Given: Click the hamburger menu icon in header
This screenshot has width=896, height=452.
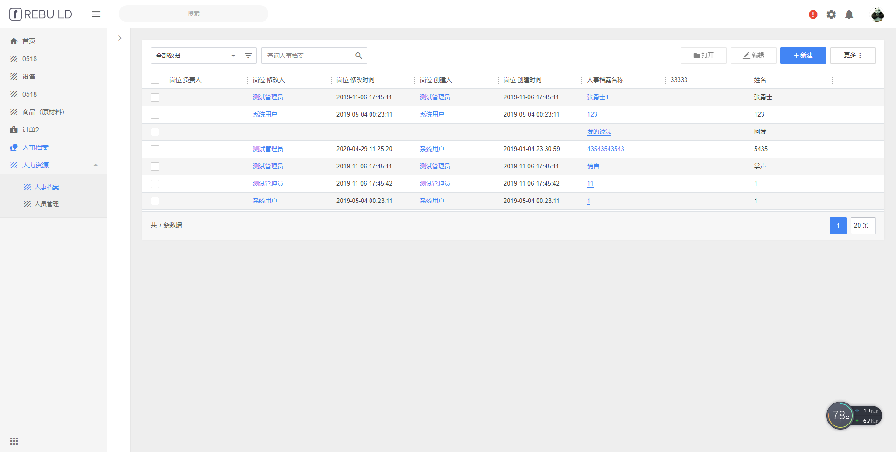Looking at the screenshot, I should 96,14.
